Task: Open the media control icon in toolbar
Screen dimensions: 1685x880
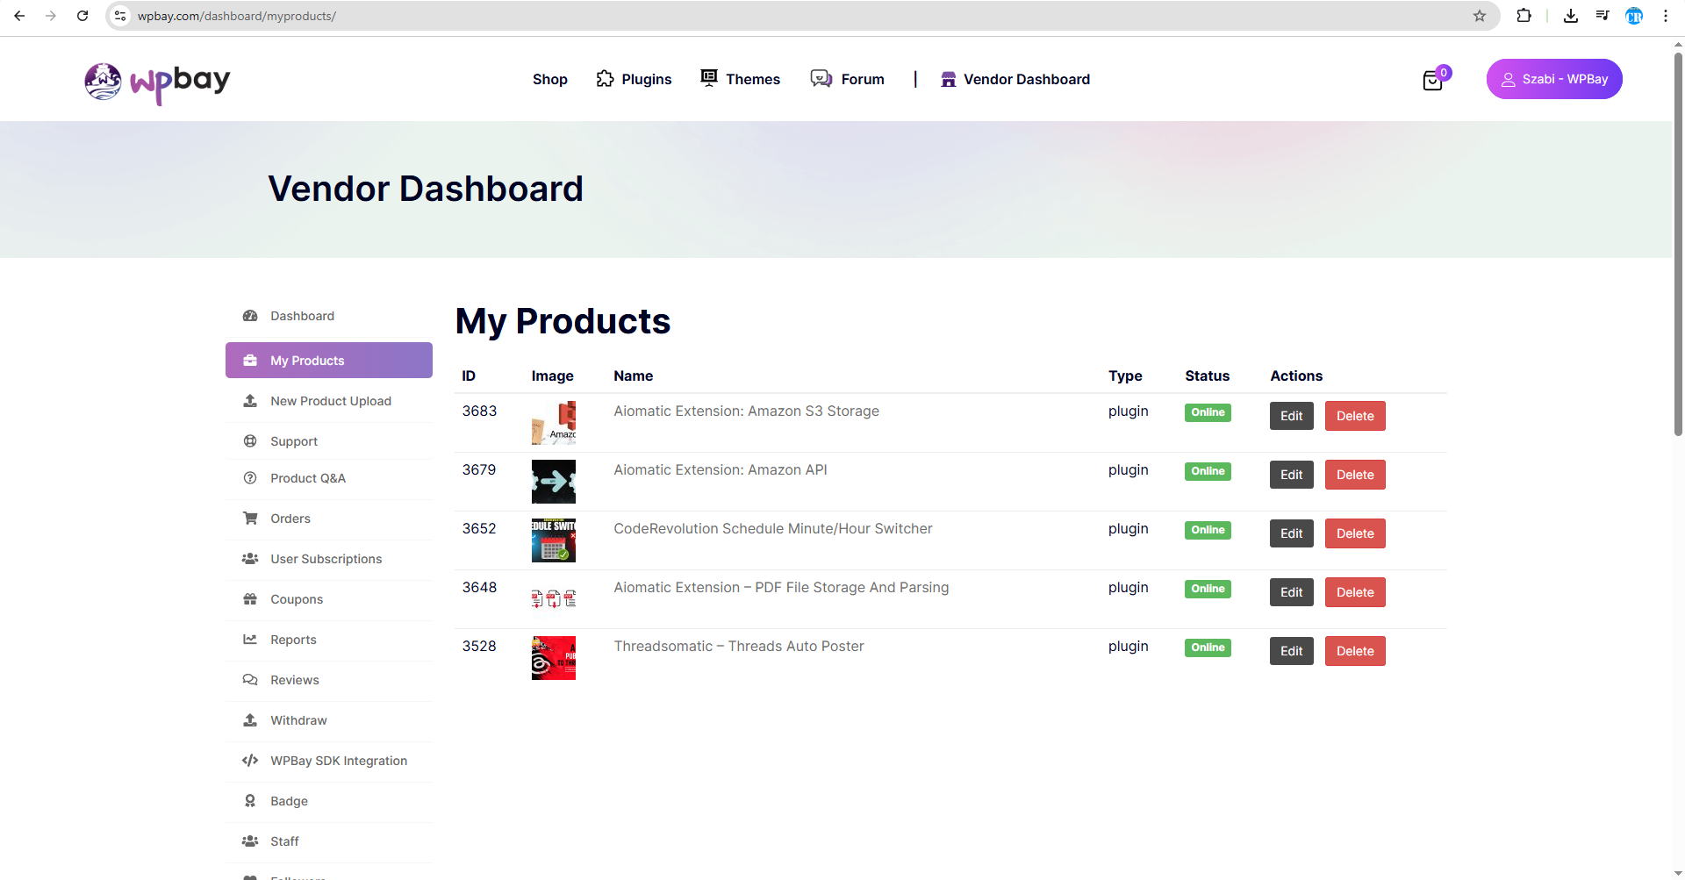Action: click(x=1603, y=16)
